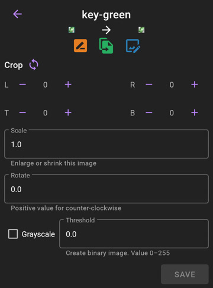The height and width of the screenshot is (288, 213).
Task: Click the green copy file icon
Action: (106, 46)
